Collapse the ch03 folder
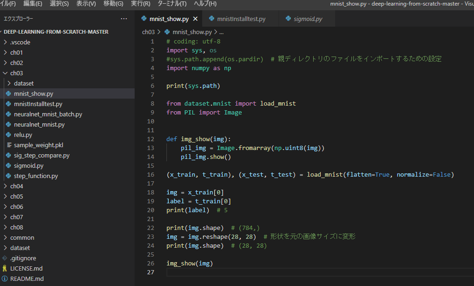 [x=5, y=73]
